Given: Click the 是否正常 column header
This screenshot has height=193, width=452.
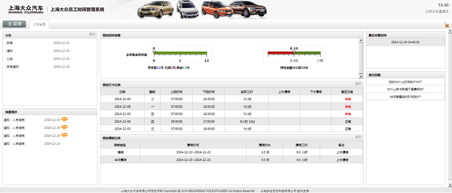Looking at the screenshot, I should 347,92.
